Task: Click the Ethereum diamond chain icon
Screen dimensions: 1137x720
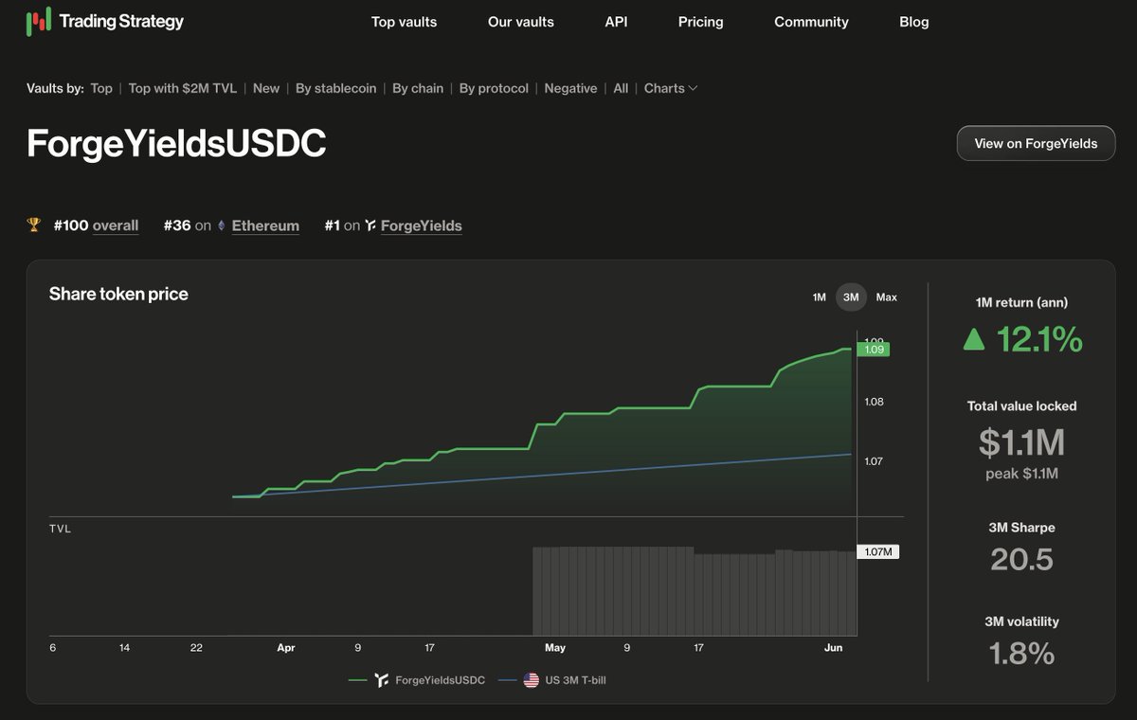Action: pos(222,225)
